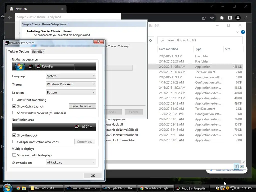Activate the first Simple Classic Theme taskbar button
This screenshot has width=256, height=192.
tap(82, 188)
